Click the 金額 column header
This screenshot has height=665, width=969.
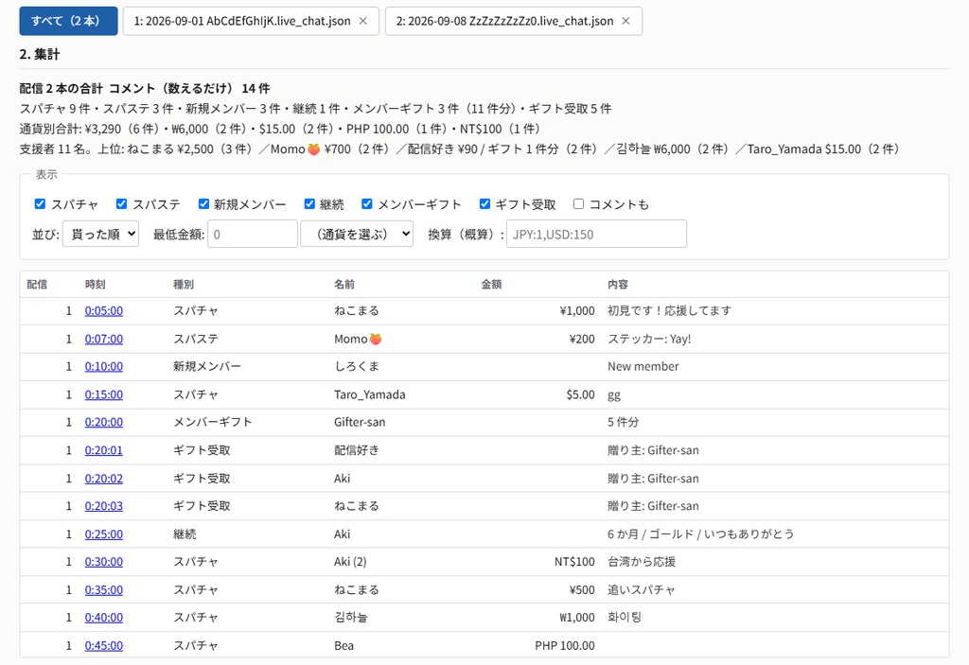(x=492, y=285)
